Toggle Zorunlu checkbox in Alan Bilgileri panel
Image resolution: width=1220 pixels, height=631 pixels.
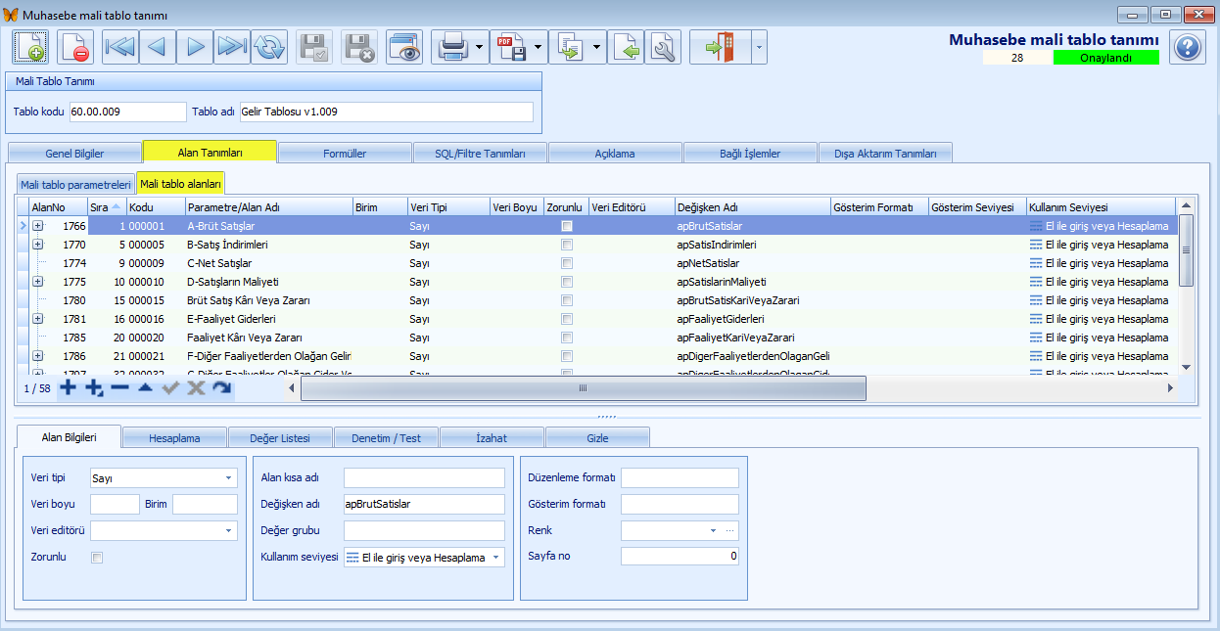96,558
